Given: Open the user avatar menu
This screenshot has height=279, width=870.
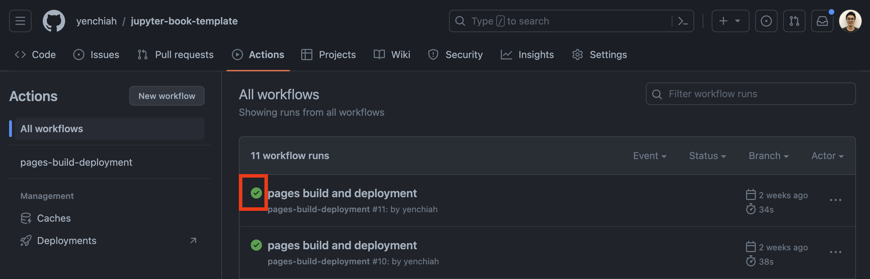Looking at the screenshot, I should (850, 21).
